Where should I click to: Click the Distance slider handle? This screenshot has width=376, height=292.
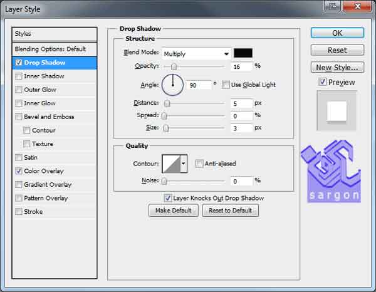coord(167,103)
